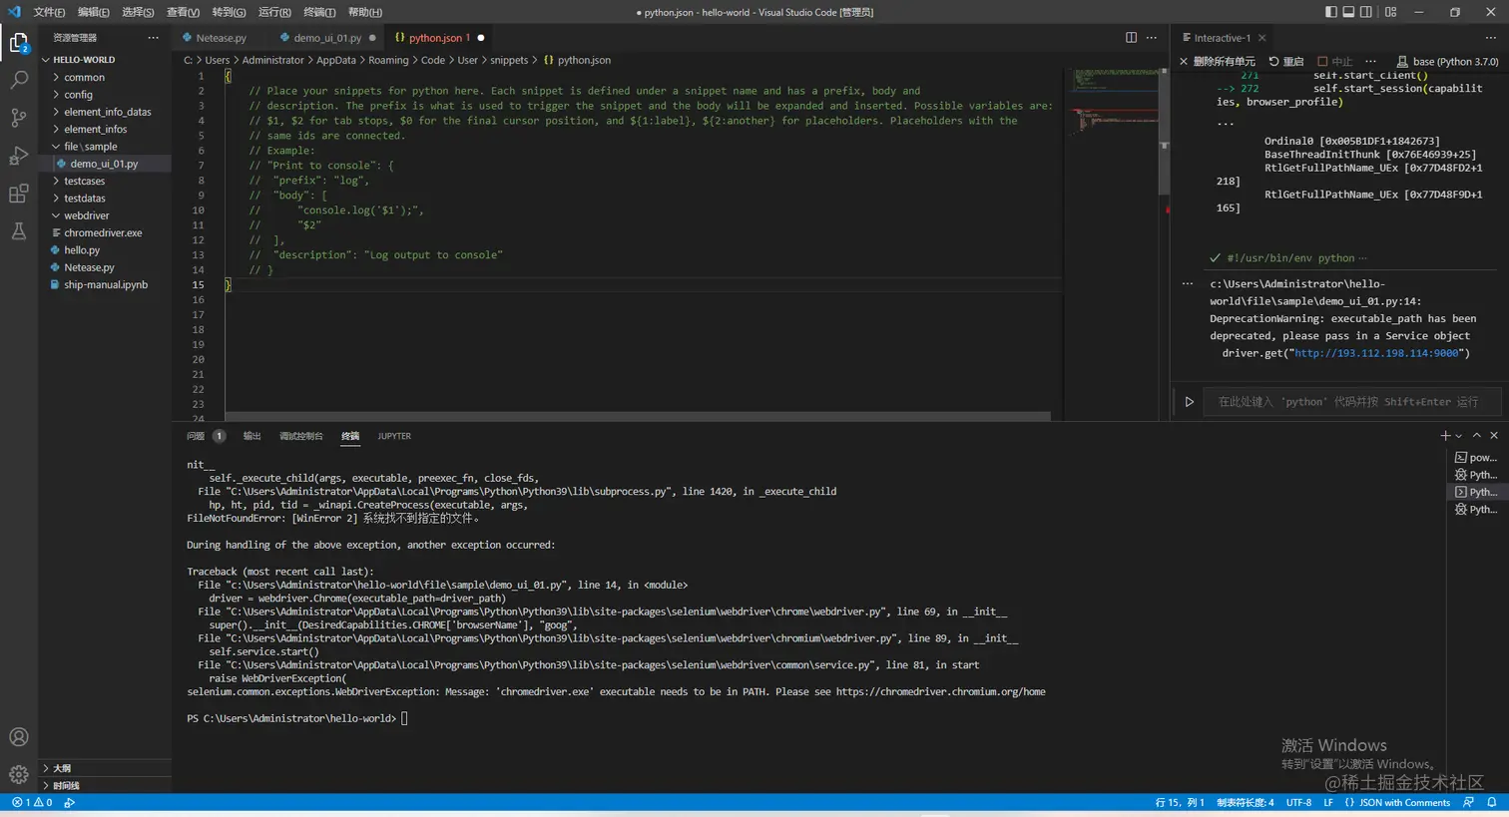Close the bottom terminal panel

(x=1494, y=436)
